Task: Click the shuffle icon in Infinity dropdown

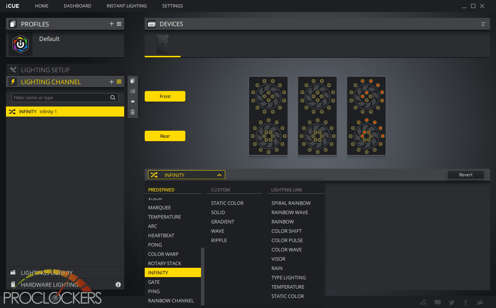Action: [x=154, y=175]
